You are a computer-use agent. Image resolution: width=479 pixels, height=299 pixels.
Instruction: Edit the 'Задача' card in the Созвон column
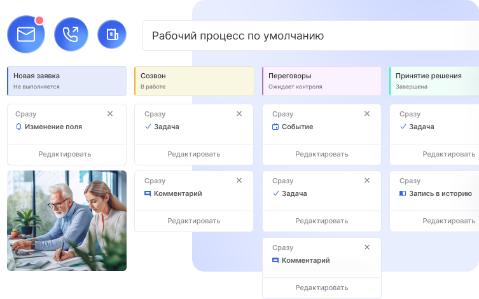[193, 154]
